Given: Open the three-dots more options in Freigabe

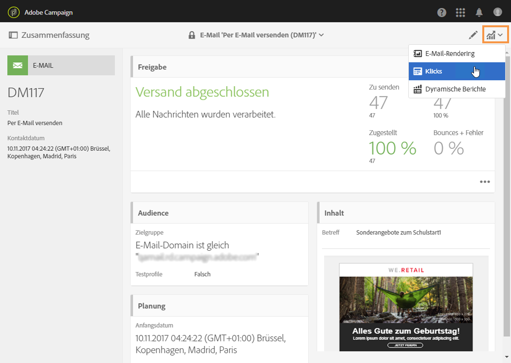Looking at the screenshot, I should pyautogui.click(x=485, y=182).
